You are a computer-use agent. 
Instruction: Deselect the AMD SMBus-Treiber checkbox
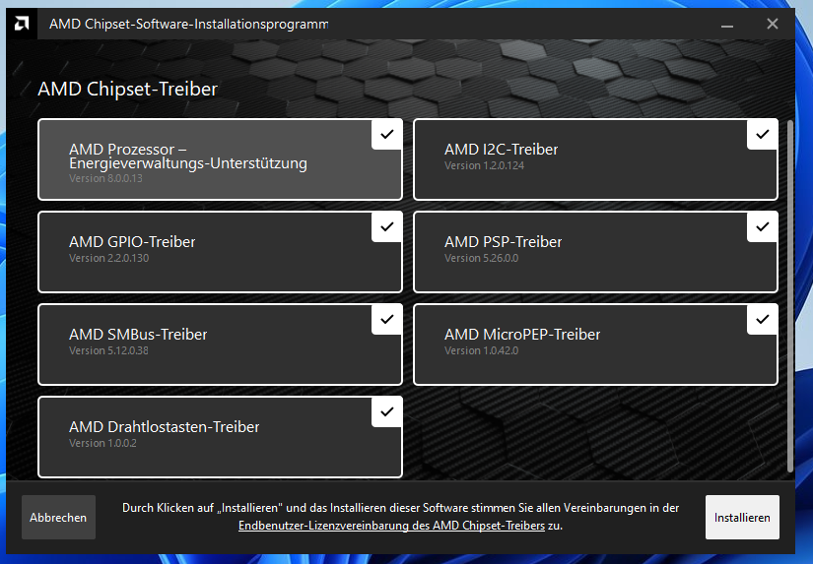point(387,320)
